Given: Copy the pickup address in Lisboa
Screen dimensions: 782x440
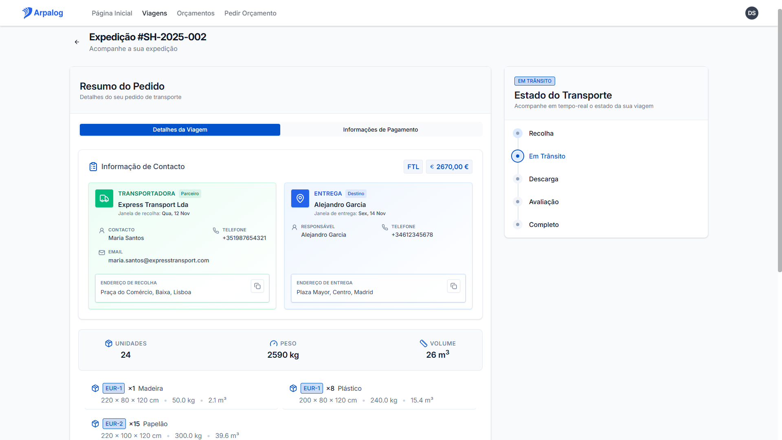Looking at the screenshot, I should tap(257, 286).
